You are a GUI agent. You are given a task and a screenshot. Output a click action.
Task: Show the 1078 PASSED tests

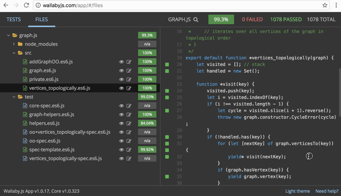tap(286, 19)
